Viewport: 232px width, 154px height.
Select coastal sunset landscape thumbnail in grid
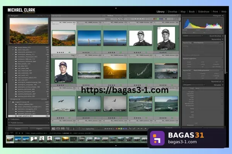[x=64, y=38]
